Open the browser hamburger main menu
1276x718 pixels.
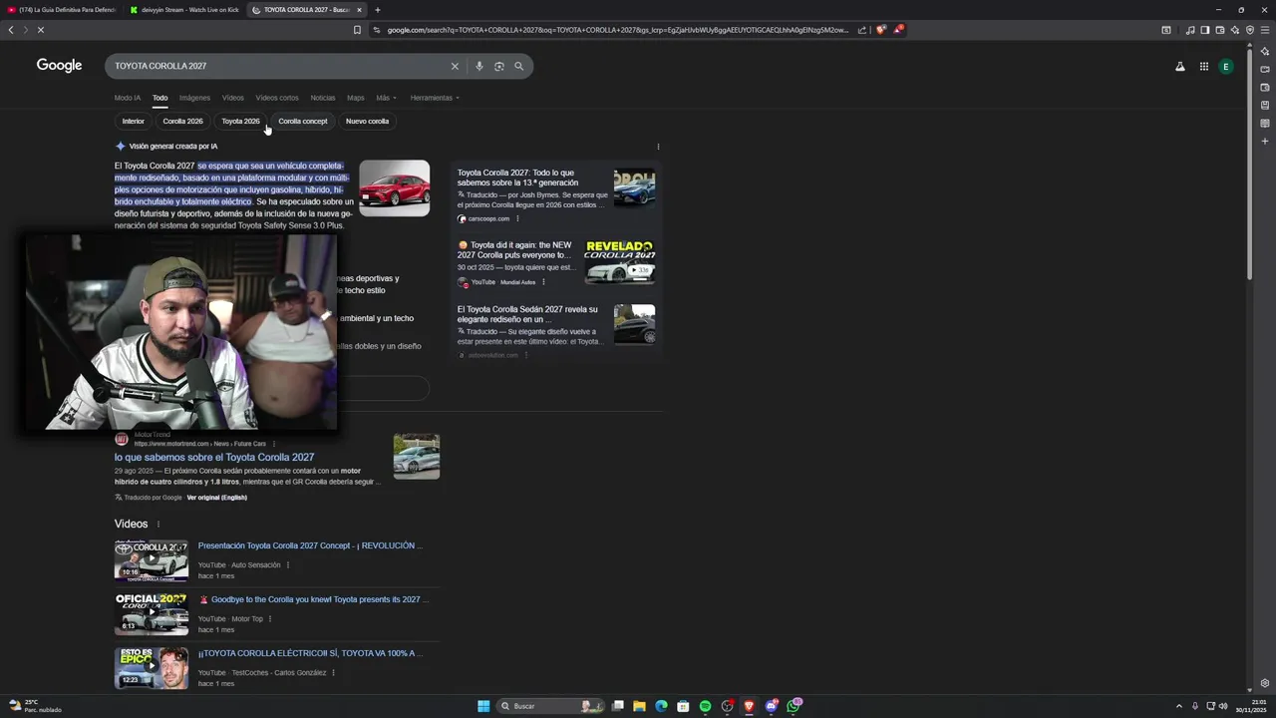point(1265,30)
